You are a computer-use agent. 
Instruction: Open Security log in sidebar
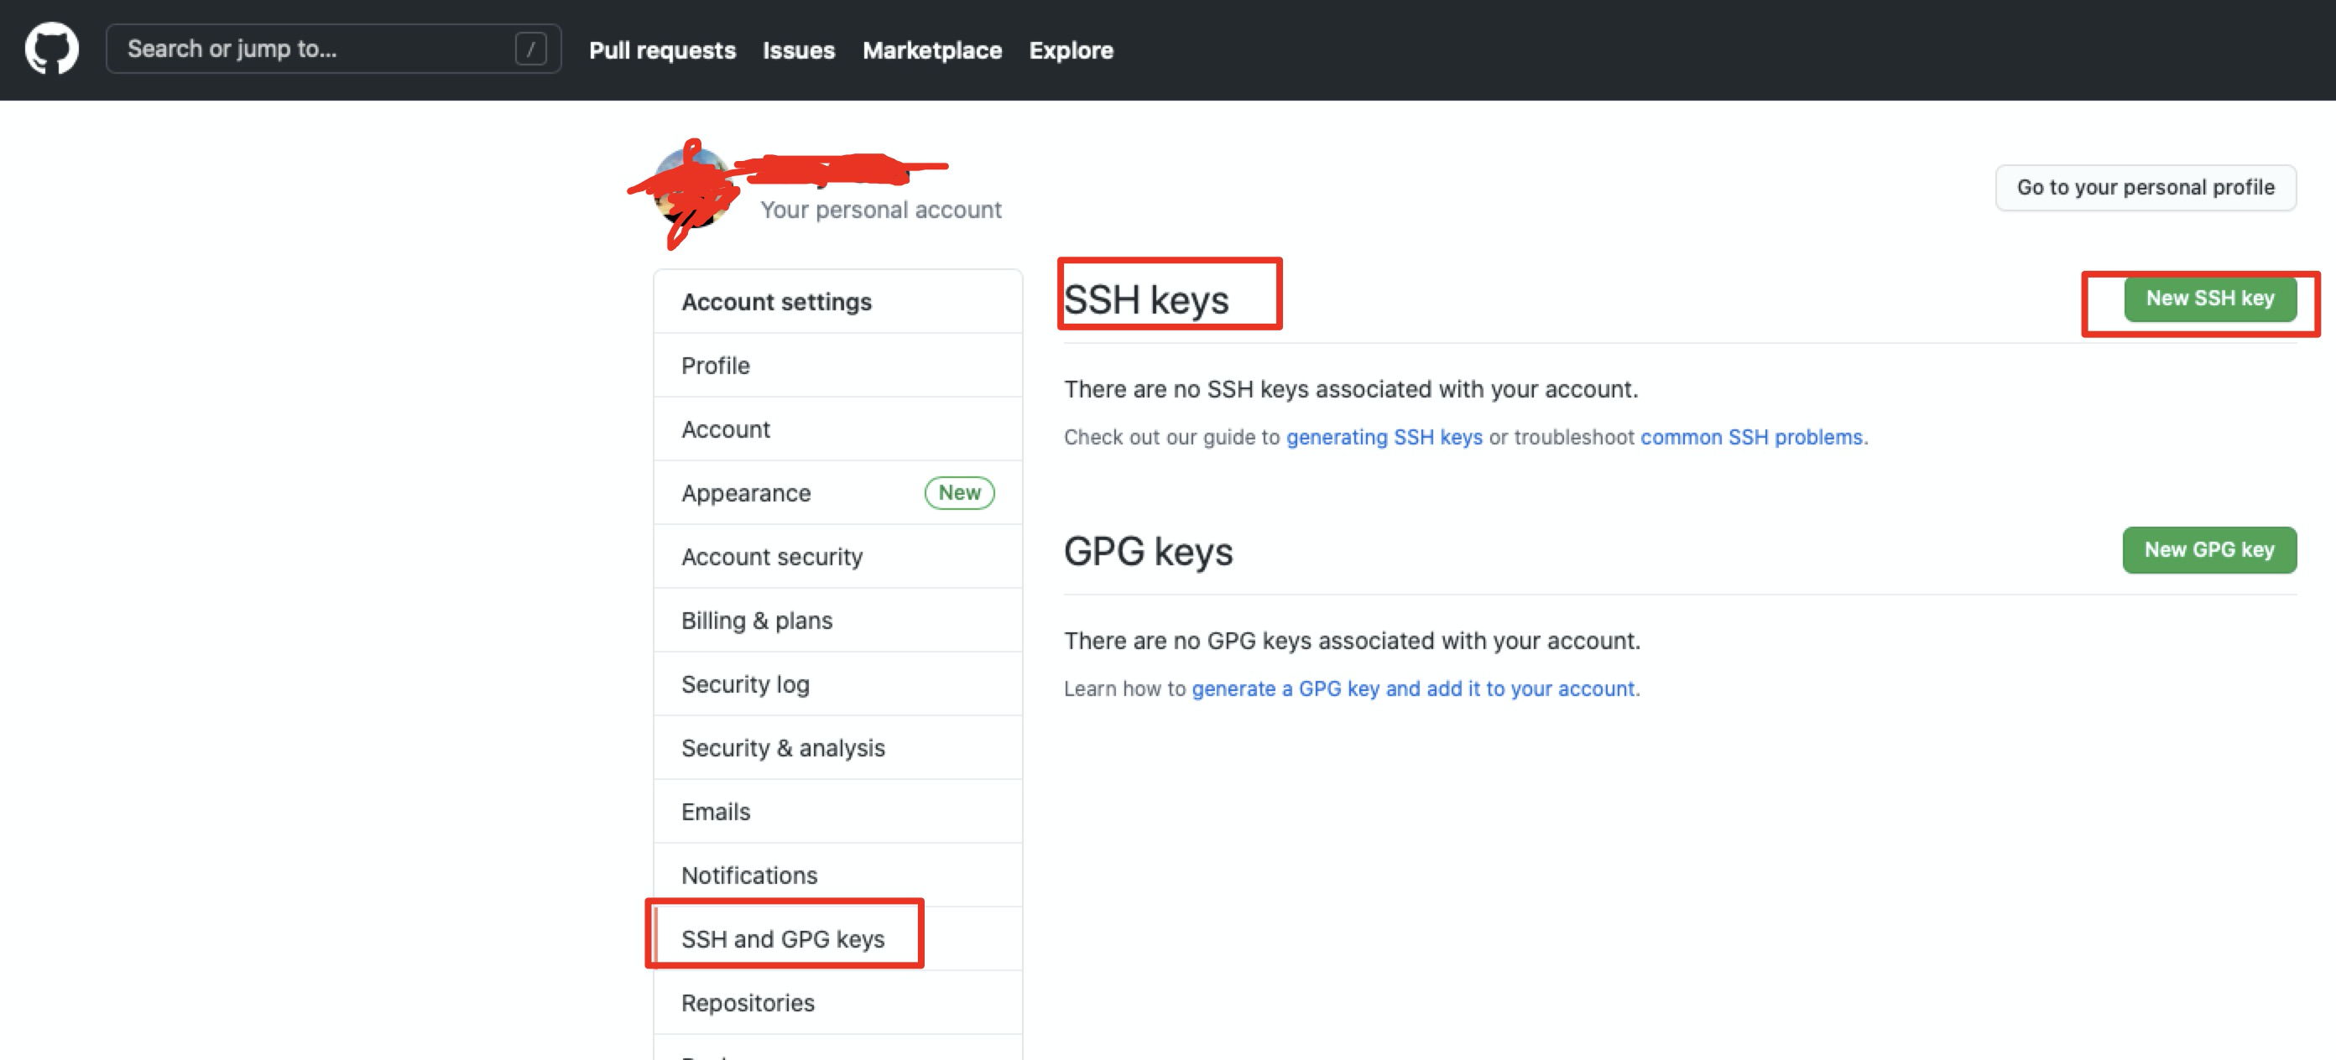point(838,684)
